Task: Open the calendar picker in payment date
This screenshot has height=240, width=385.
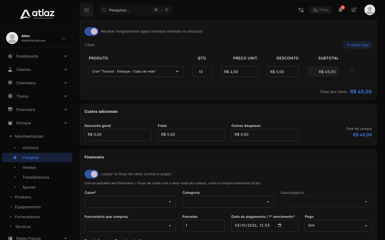Action: (280, 225)
